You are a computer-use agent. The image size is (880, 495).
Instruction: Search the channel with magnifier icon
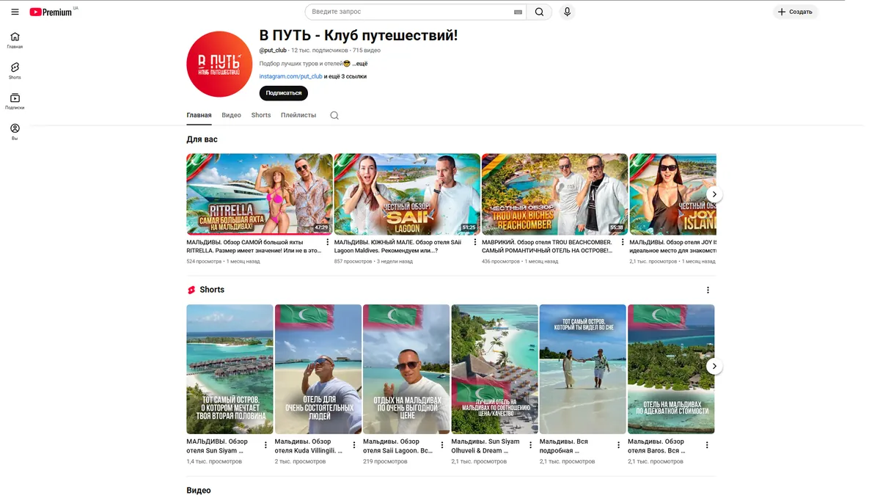[x=334, y=115]
